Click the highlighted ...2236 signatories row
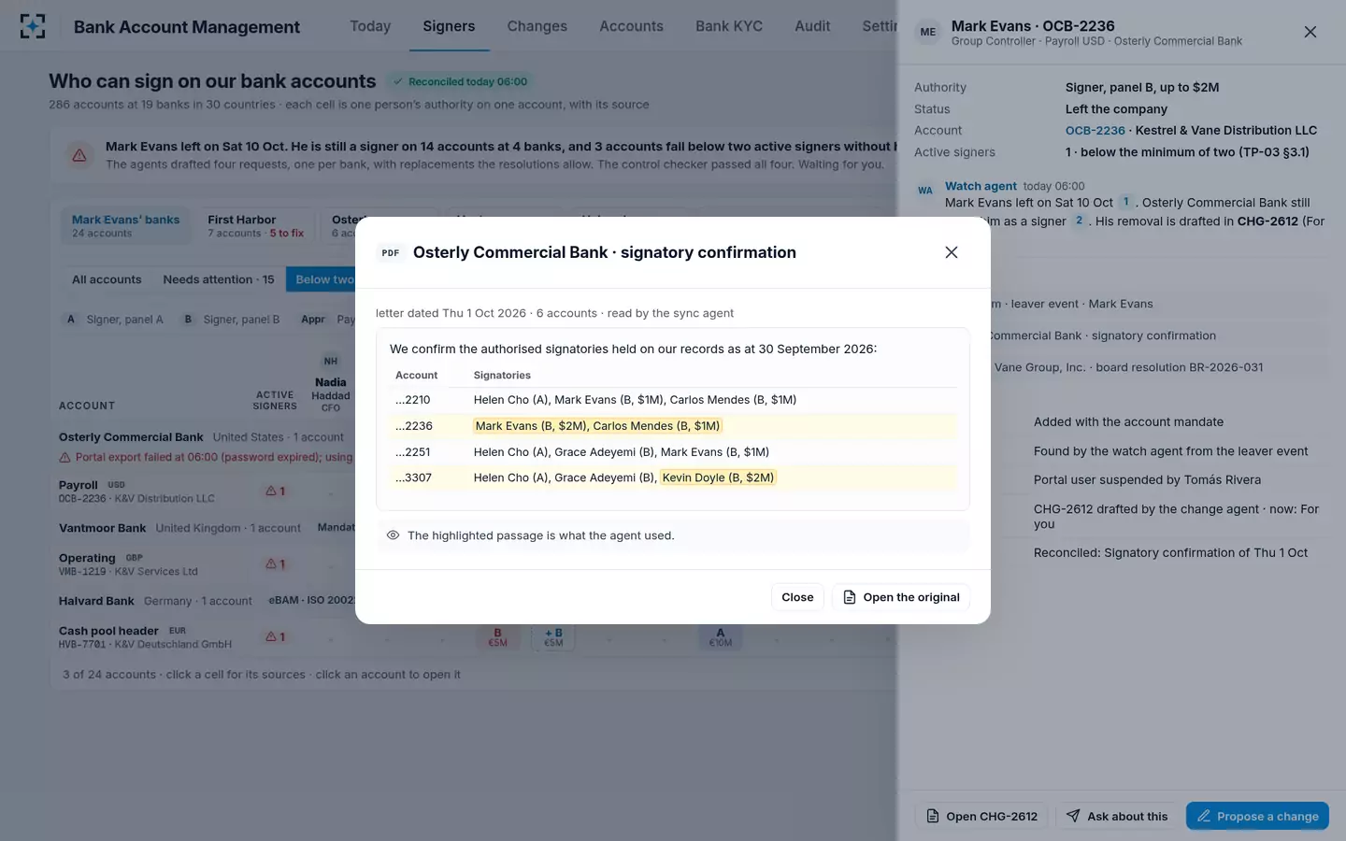The image size is (1346, 841). pos(673,425)
